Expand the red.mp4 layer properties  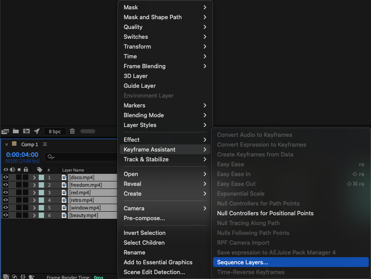pos(34,193)
